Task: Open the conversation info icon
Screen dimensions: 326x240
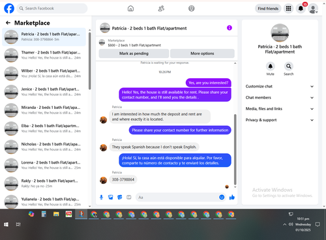Action: [230, 28]
